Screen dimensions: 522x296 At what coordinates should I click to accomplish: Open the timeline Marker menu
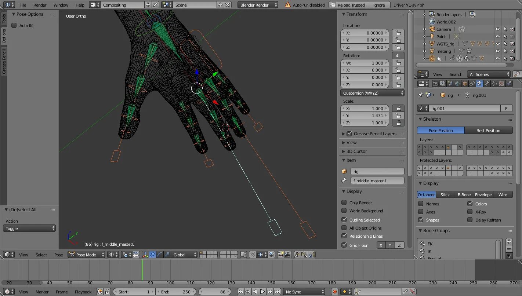42,292
